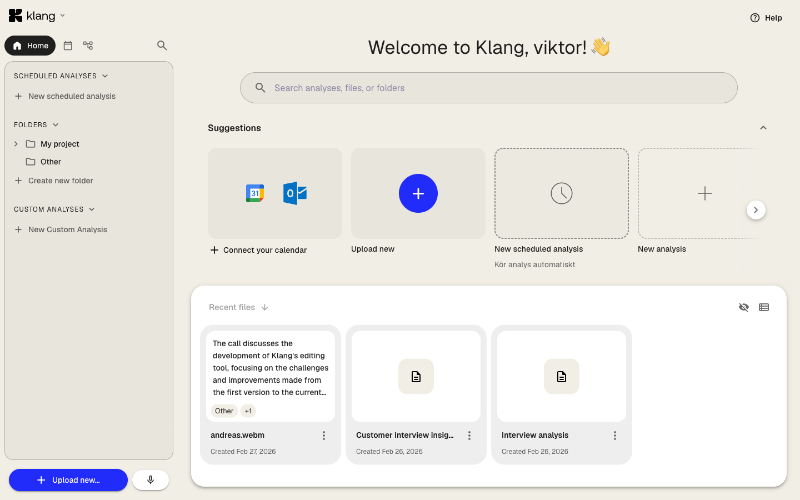800x500 pixels.
Task: Open the andreas.webm summary thumbnail
Action: (x=271, y=376)
